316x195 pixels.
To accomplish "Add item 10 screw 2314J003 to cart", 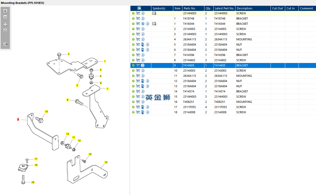I will (x=138, y=71).
